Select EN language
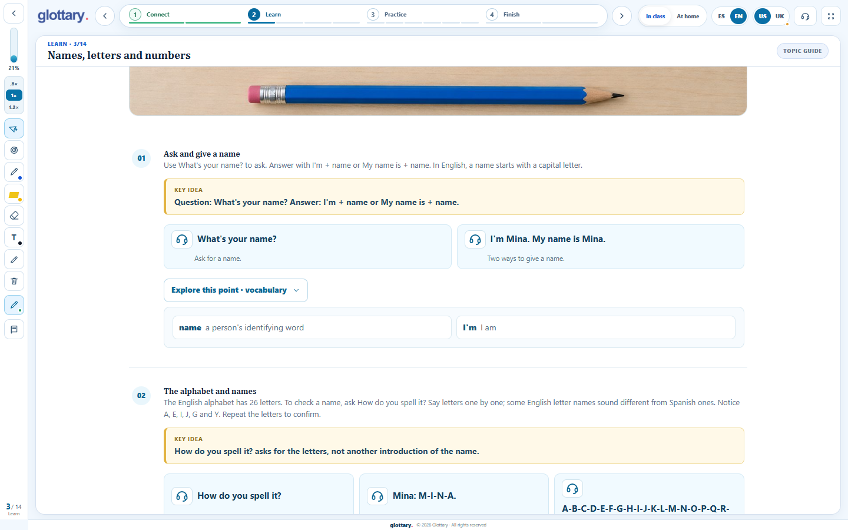 [738, 16]
